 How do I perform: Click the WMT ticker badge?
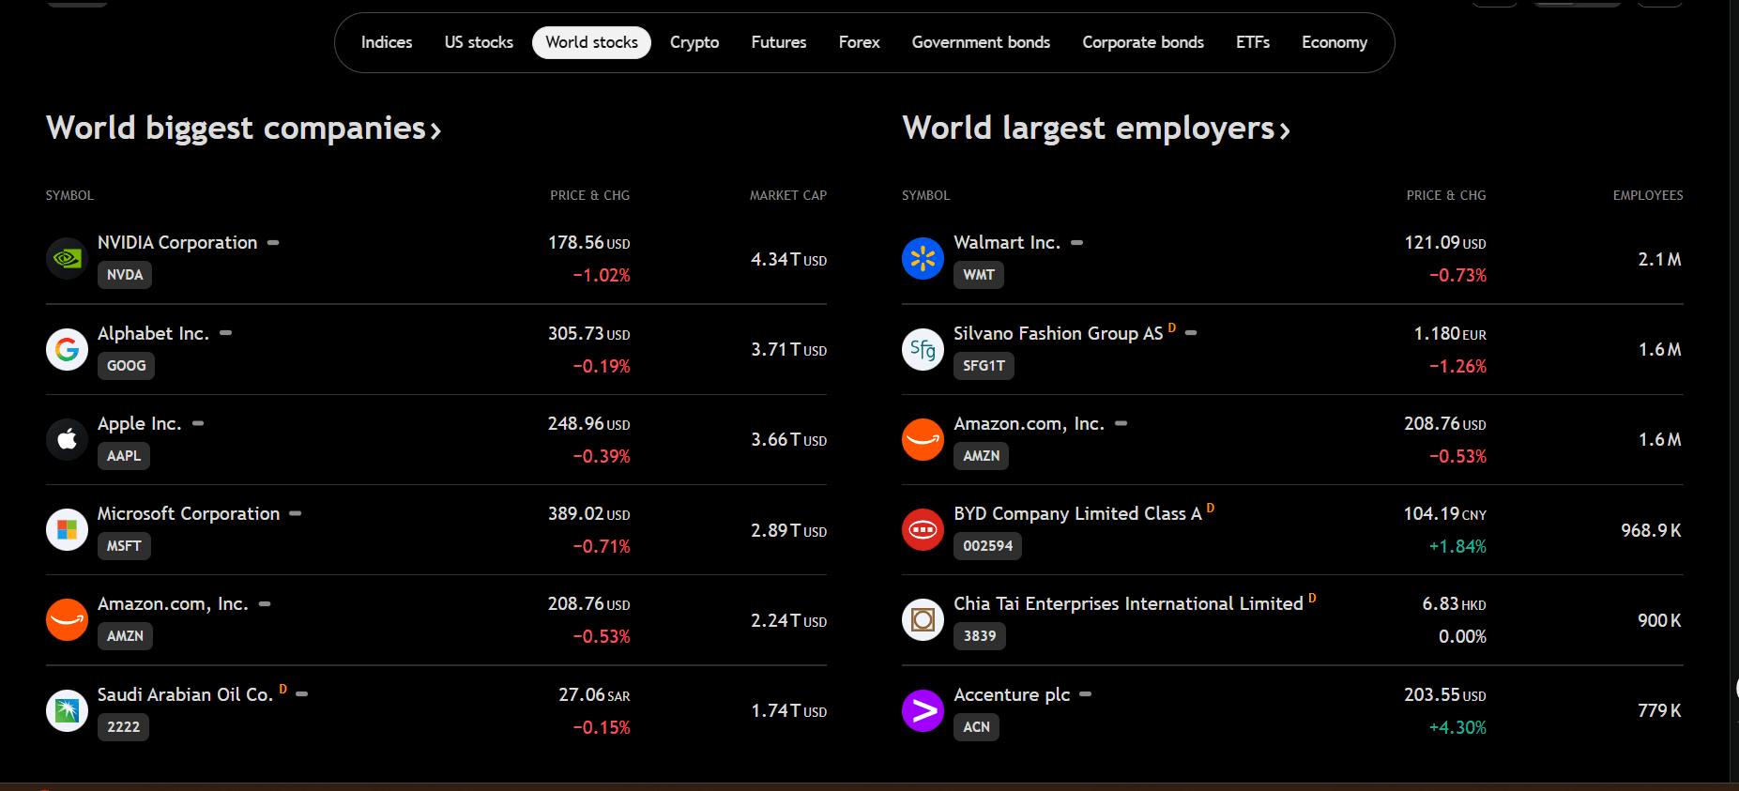click(x=979, y=275)
